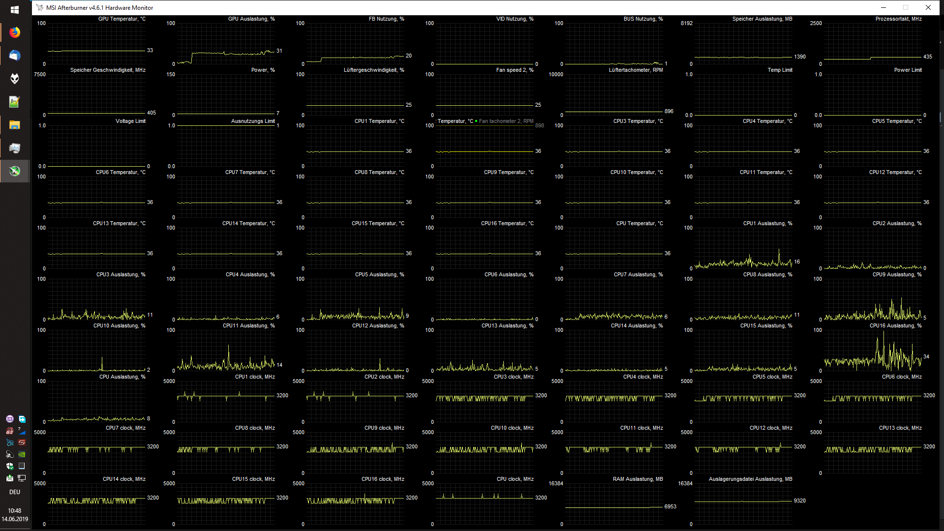The image size is (944, 531).
Task: Click inside the CPU9 Auslastung graph
Action: pyautogui.click(x=873, y=299)
